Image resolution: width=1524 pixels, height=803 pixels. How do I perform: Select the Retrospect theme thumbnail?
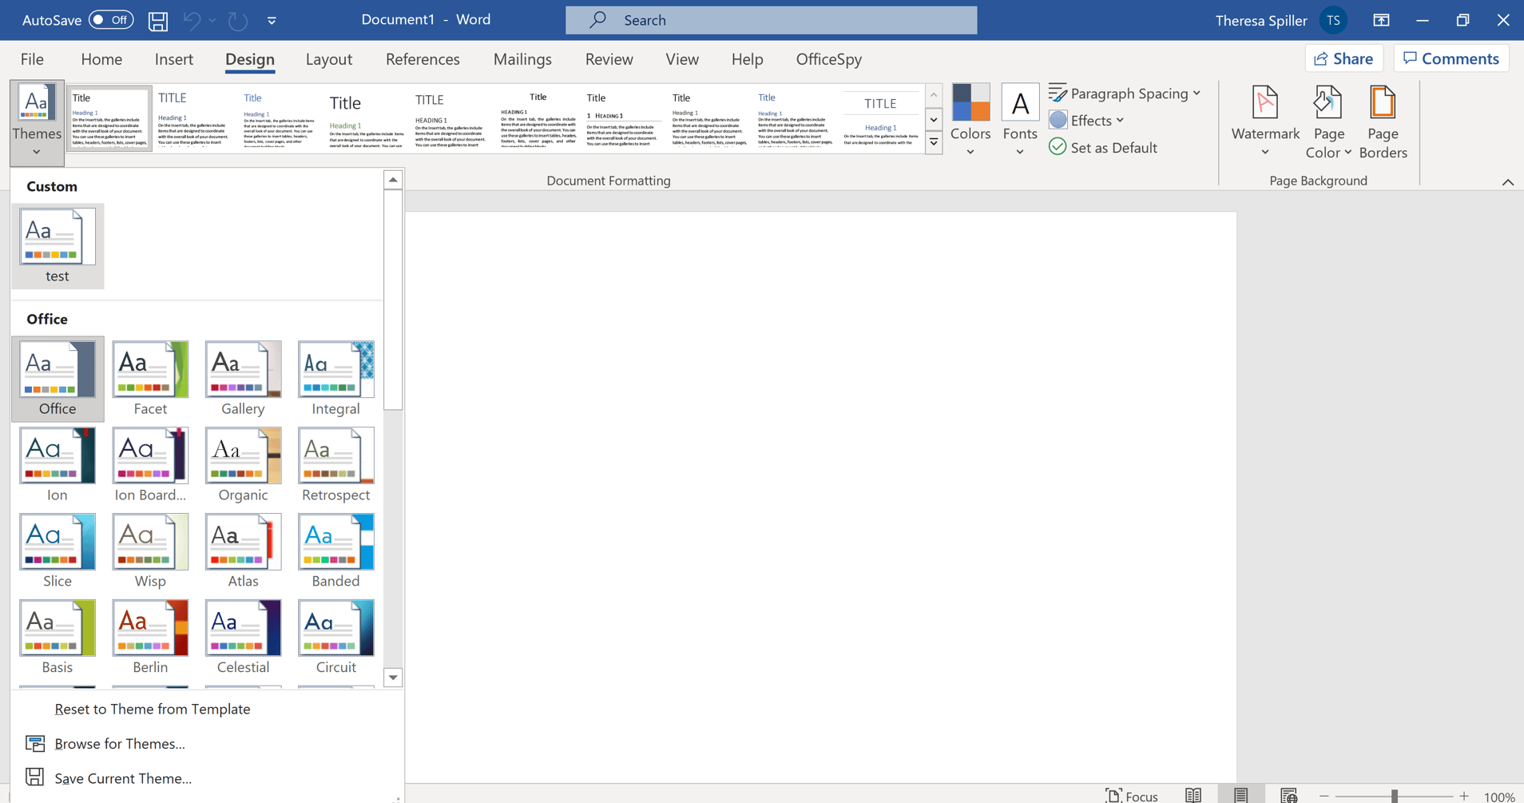point(335,465)
